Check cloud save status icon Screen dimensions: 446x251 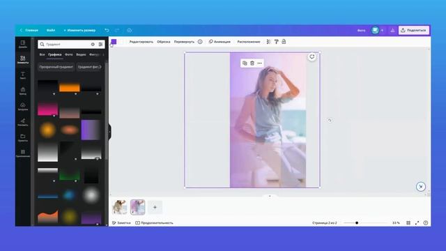[x=130, y=30]
